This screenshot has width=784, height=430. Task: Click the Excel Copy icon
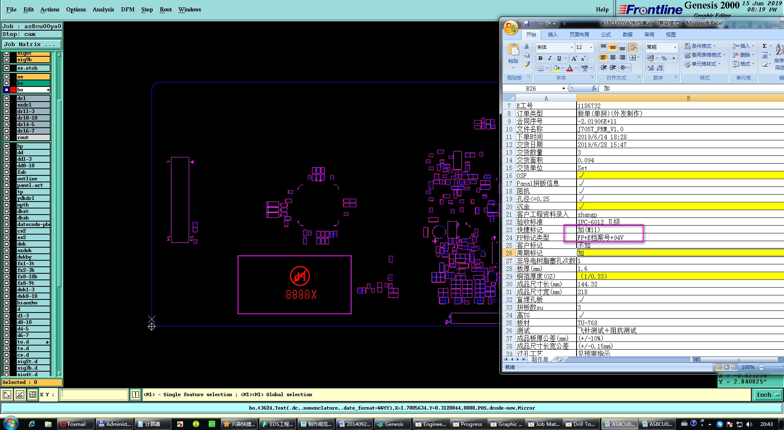click(527, 55)
